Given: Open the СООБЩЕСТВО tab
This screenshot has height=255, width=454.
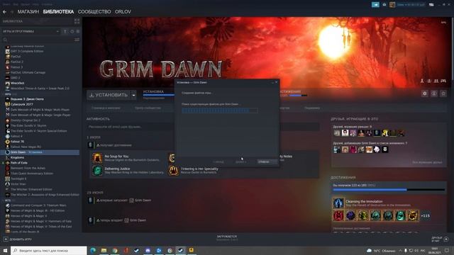Looking at the screenshot, I should coord(94,12).
